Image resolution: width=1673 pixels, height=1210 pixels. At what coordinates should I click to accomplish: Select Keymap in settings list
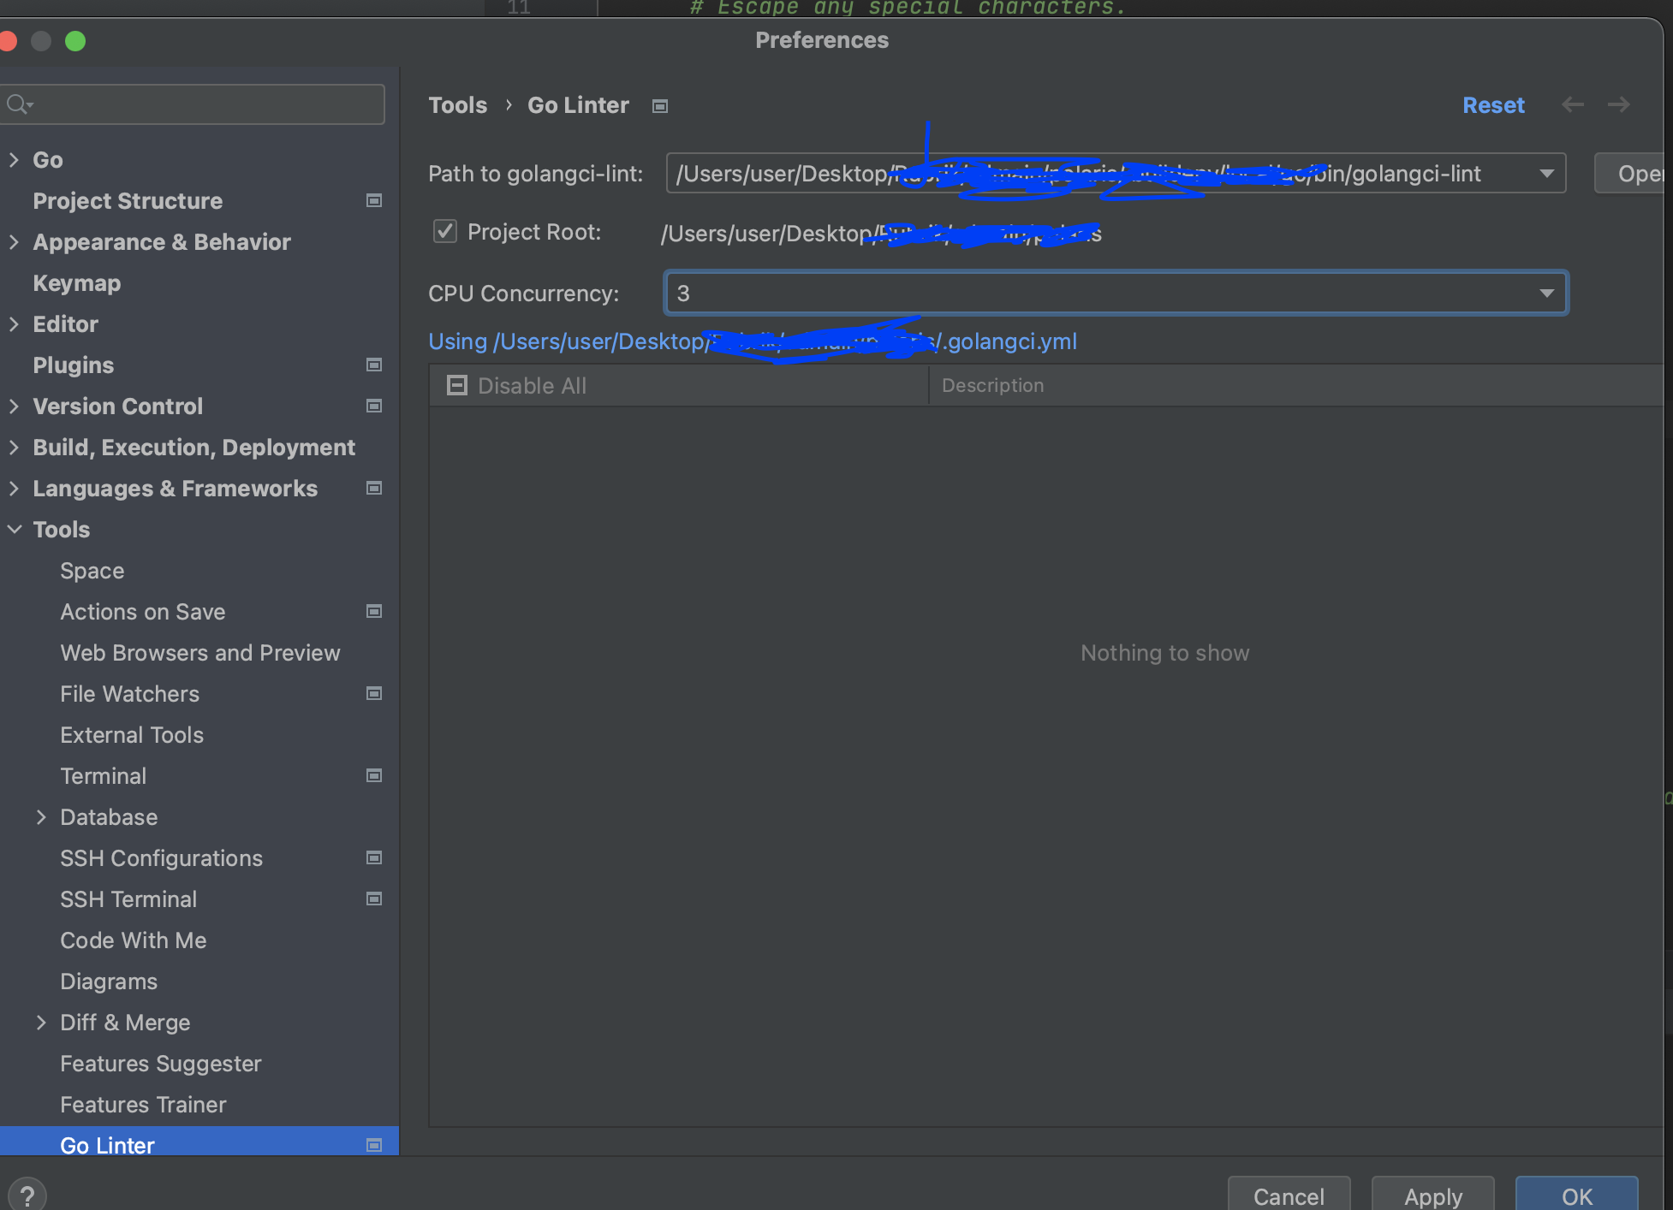[76, 282]
